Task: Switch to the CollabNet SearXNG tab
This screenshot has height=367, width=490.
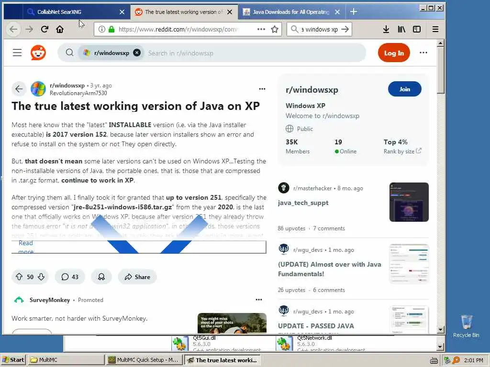Action: (59, 12)
